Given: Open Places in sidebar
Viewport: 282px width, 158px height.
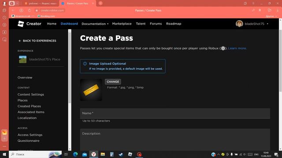Looking at the screenshot, I should click(22, 101).
